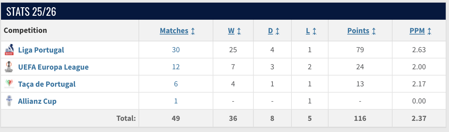449x132 pixels.
Task: Click the sort arrows next to PPM
Action: click(x=429, y=31)
